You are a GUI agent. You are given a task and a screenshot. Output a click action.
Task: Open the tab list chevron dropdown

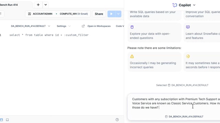pos(46,5)
